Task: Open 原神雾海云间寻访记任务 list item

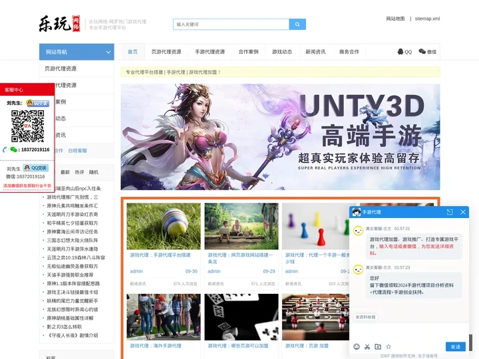Action: (73, 232)
